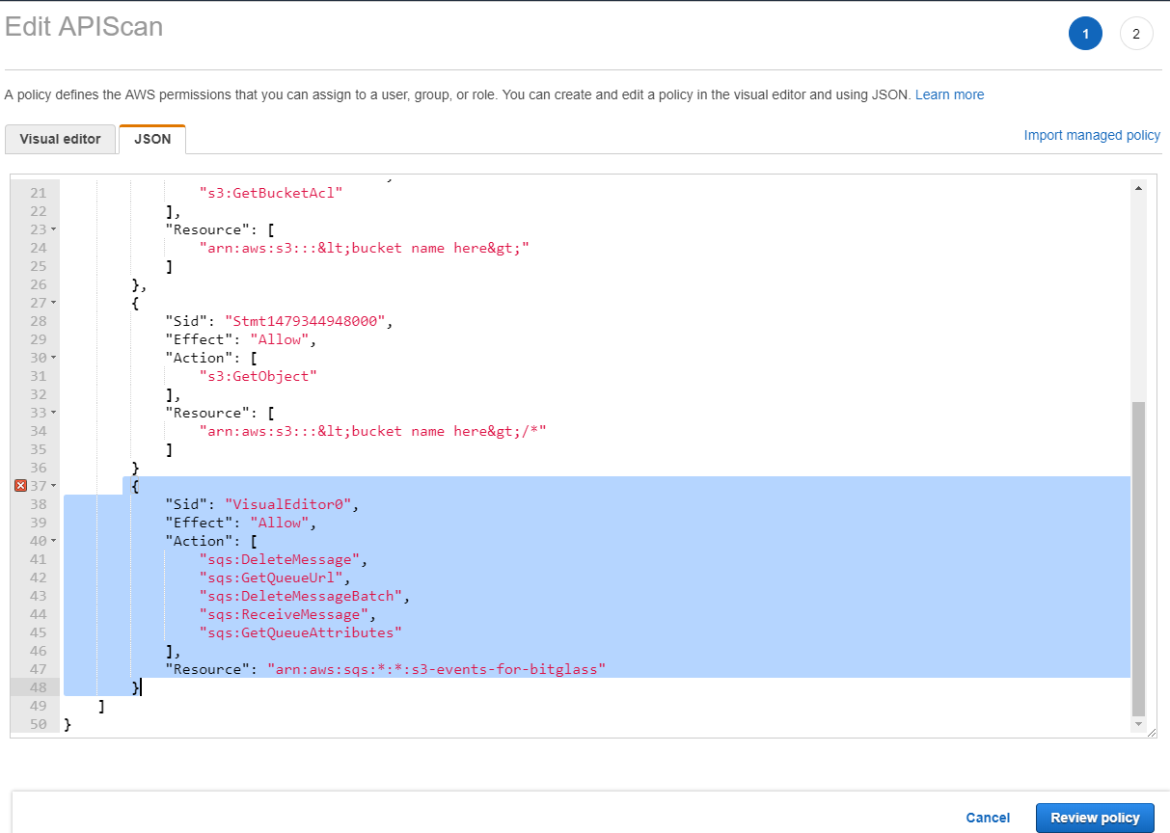Screen dimensions: 1170x833
Task: Click Import managed policy link
Action: pyautogui.click(x=1092, y=135)
